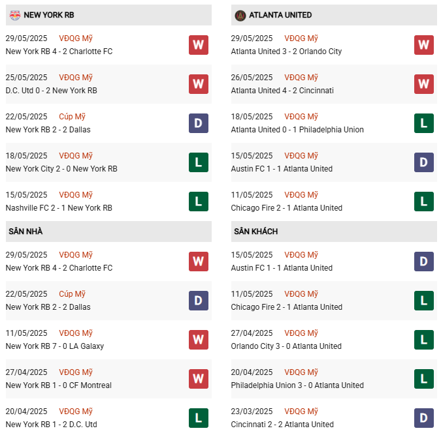The image size is (441, 435).
Task: Open the Atlanta United 0-1 Philadelphia Union match
Action: (x=297, y=130)
